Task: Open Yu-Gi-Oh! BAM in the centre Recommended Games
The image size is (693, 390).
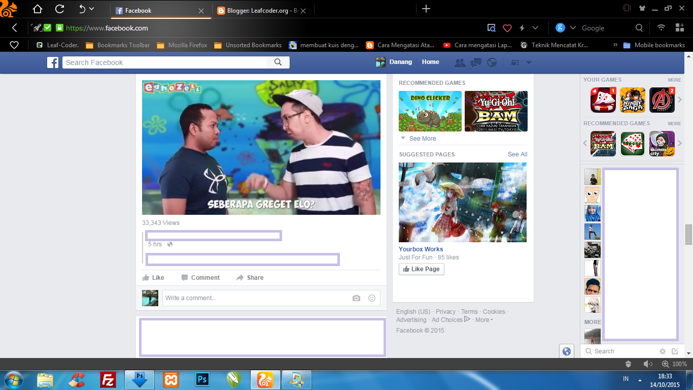Action: point(496,111)
